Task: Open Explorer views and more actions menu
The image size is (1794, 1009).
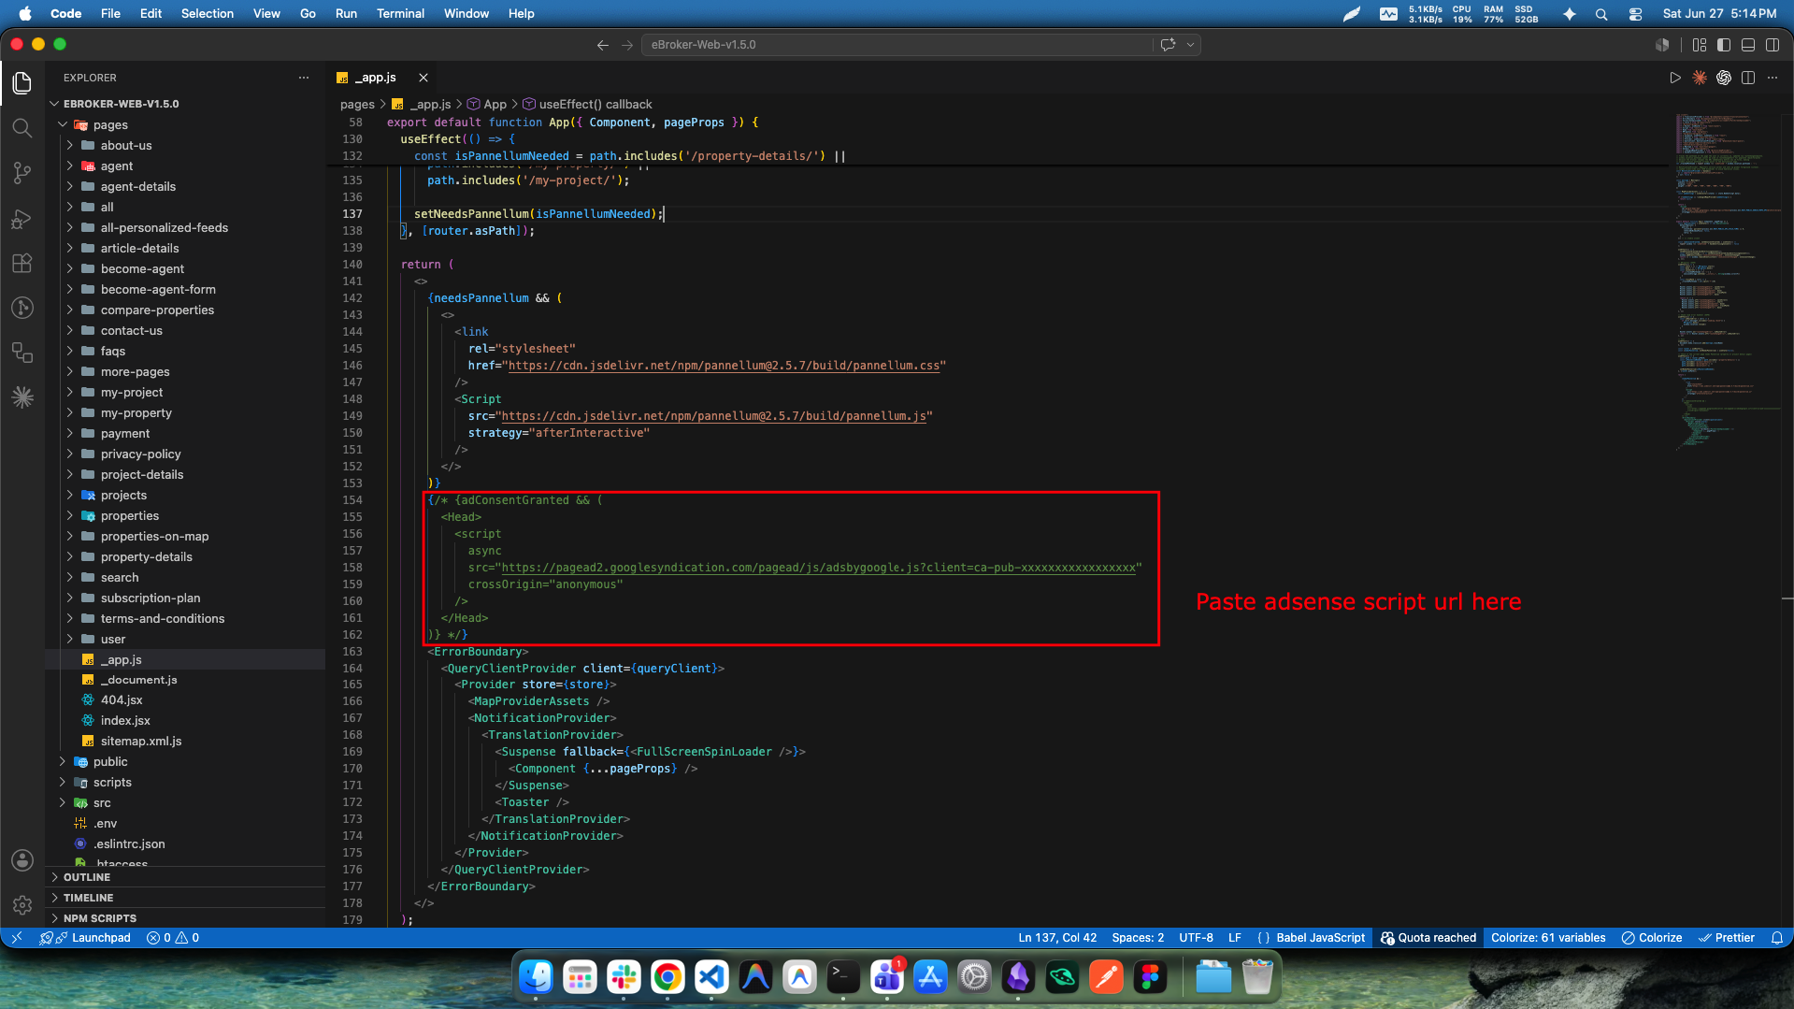Action: (304, 78)
